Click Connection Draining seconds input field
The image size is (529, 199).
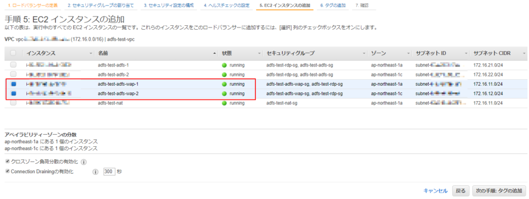(x=109, y=172)
